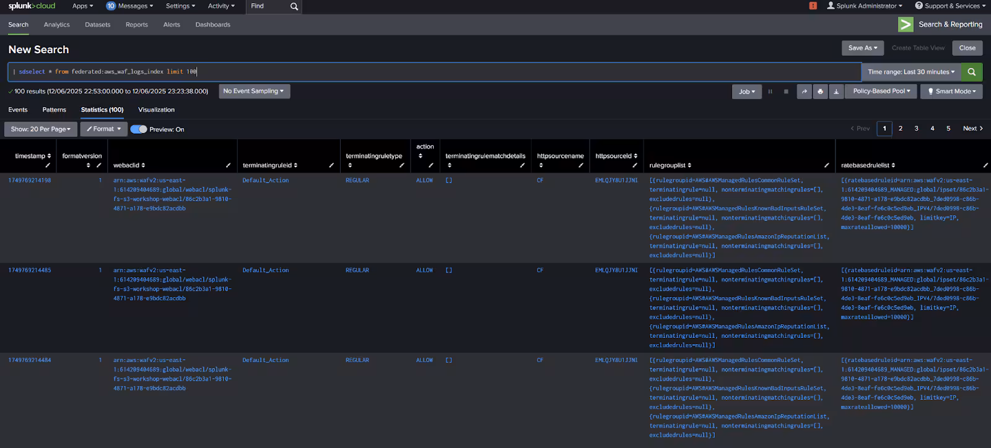Click the splunk>cloud logo
Image resolution: width=991 pixels, height=448 pixels.
[x=32, y=6]
